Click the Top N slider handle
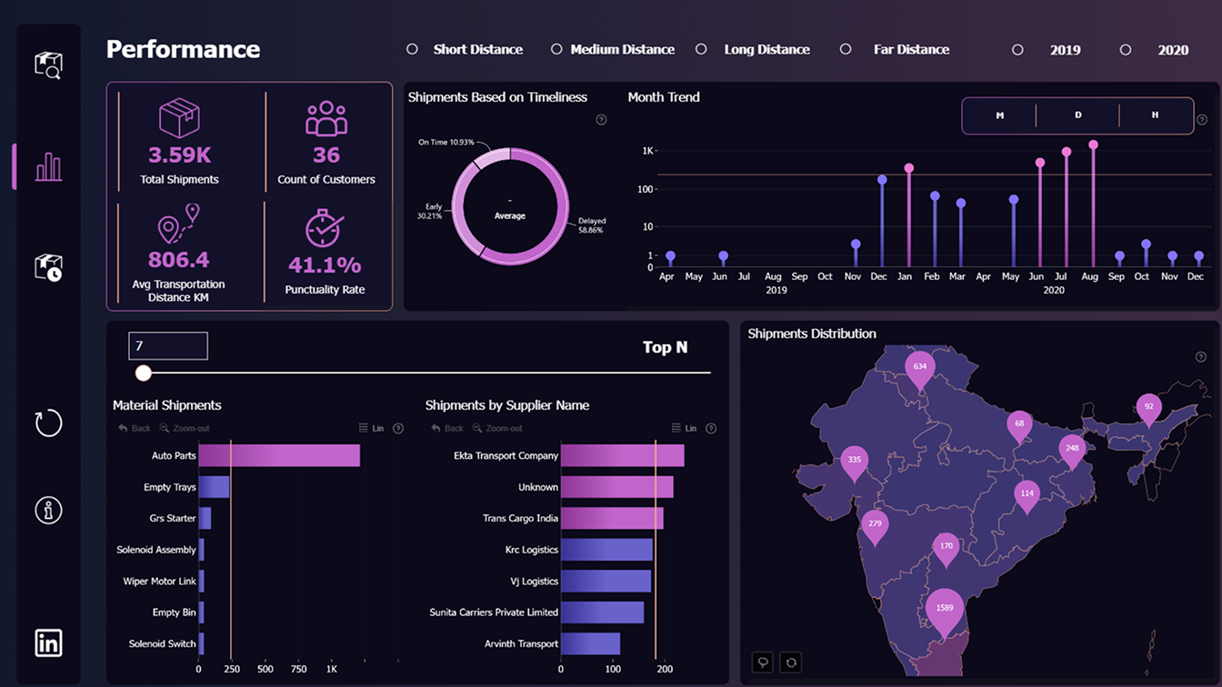The image size is (1222, 687). (x=143, y=373)
